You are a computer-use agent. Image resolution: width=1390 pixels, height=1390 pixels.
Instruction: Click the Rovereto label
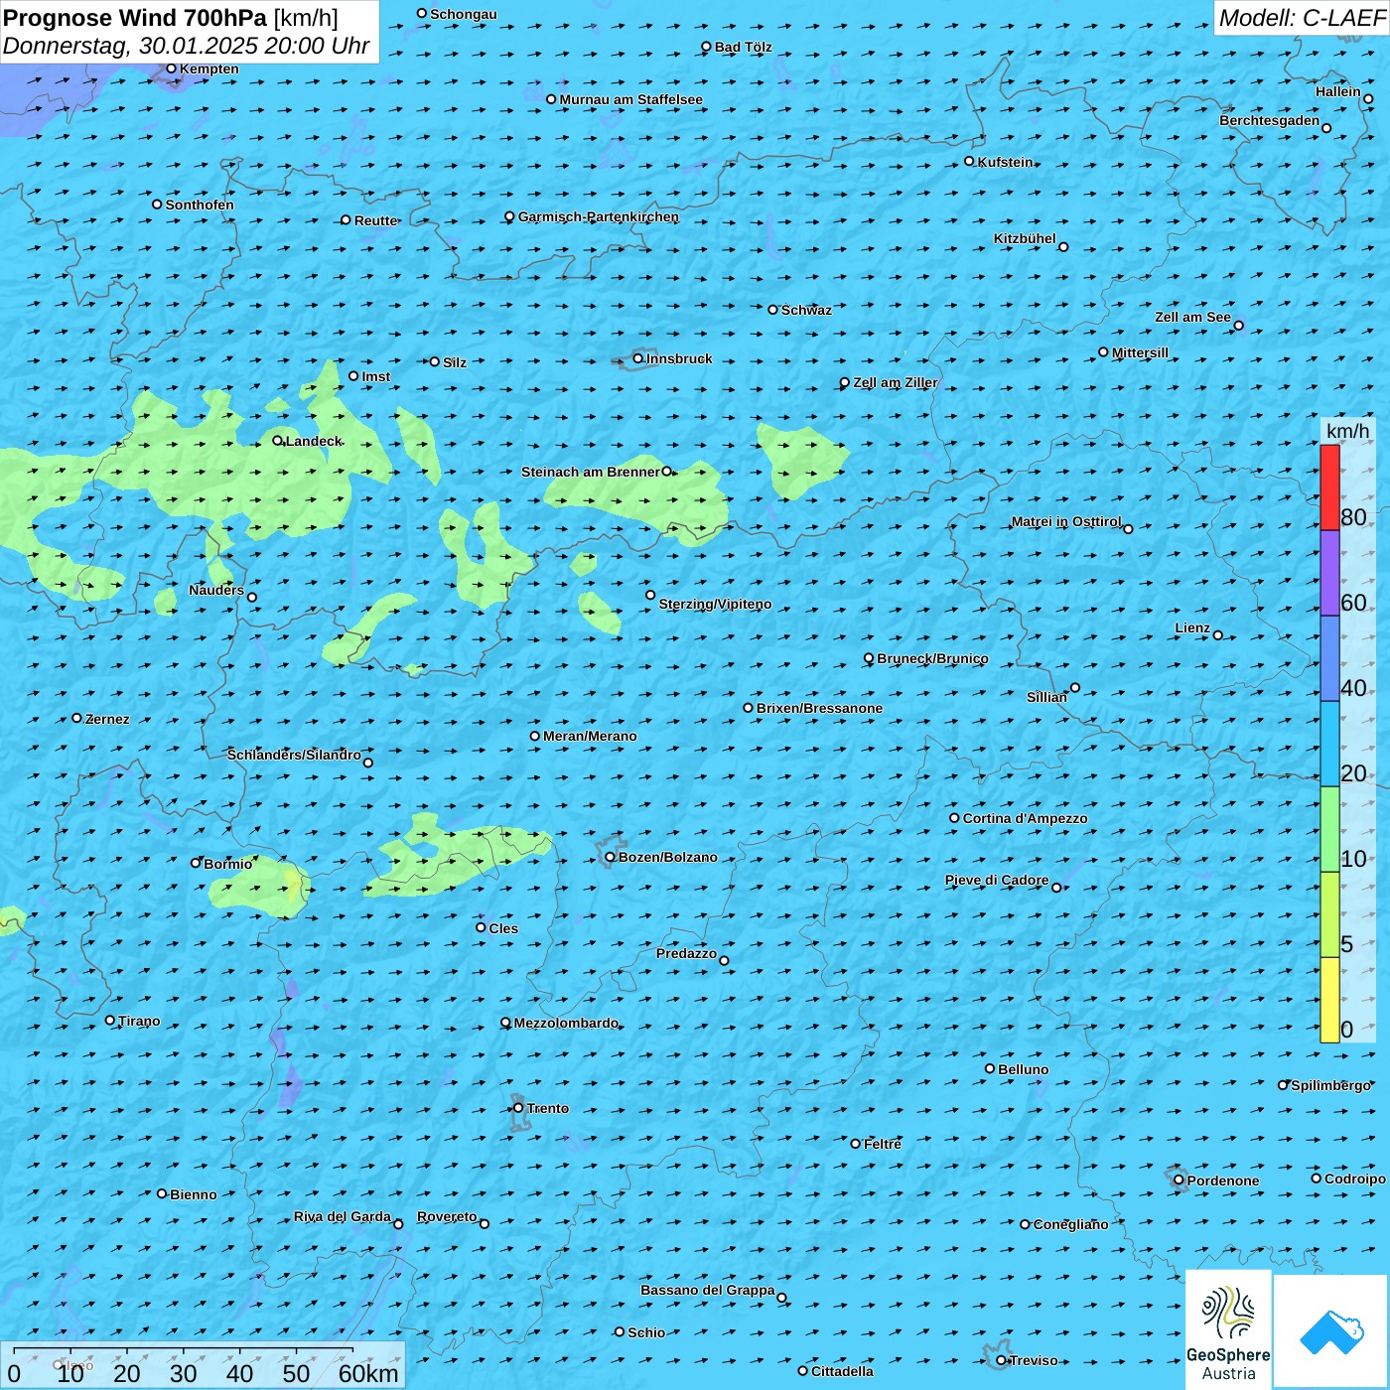(447, 1216)
